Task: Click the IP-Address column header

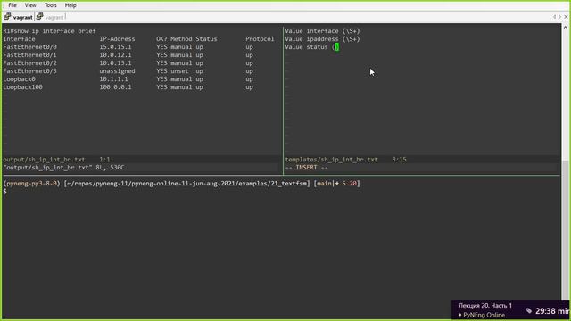Action: 117,39
